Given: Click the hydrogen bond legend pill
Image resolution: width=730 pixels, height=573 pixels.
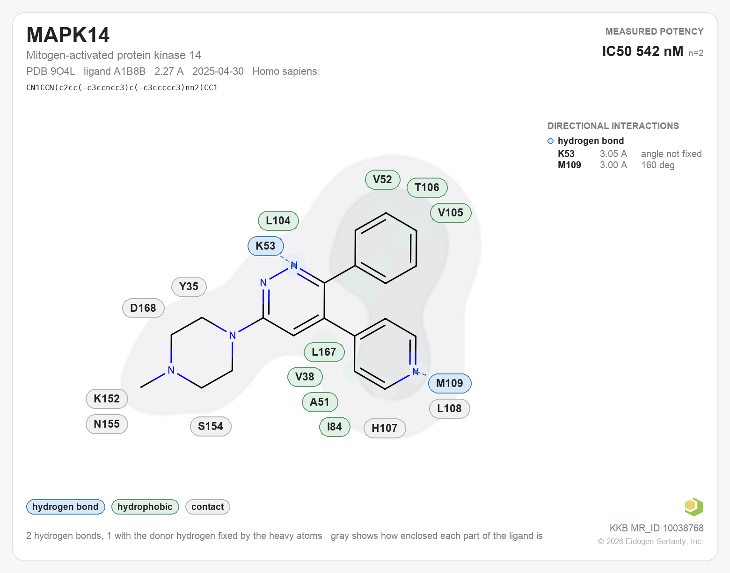Looking at the screenshot, I should click(x=66, y=507).
